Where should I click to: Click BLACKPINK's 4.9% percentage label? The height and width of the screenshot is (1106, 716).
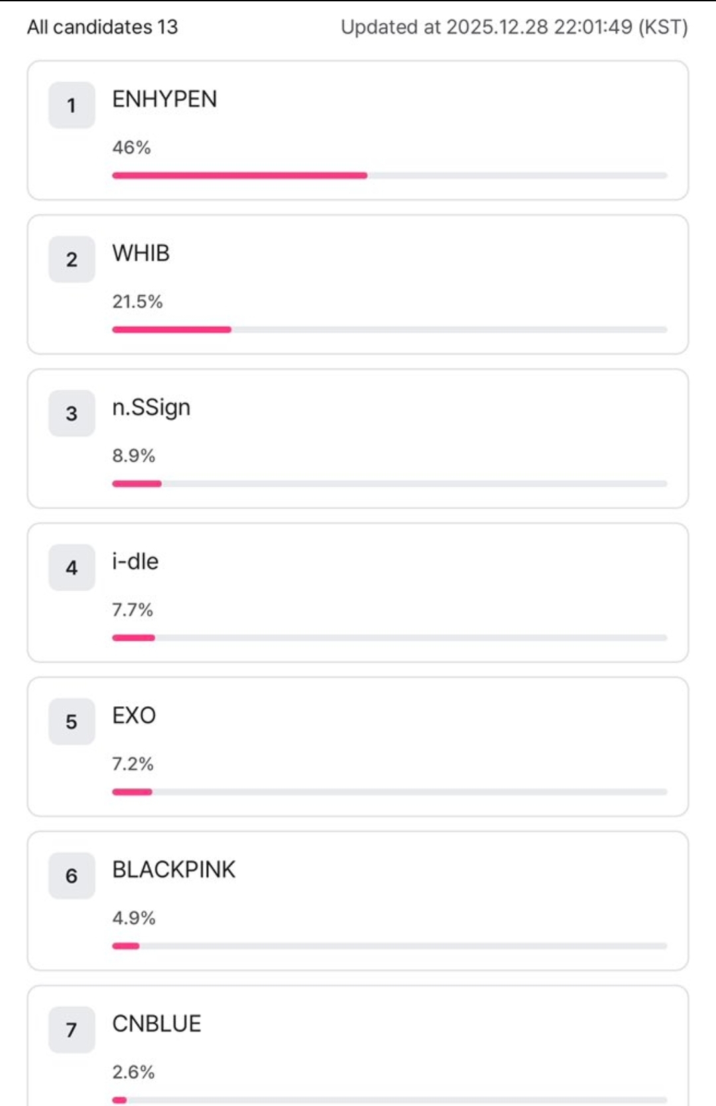point(133,918)
